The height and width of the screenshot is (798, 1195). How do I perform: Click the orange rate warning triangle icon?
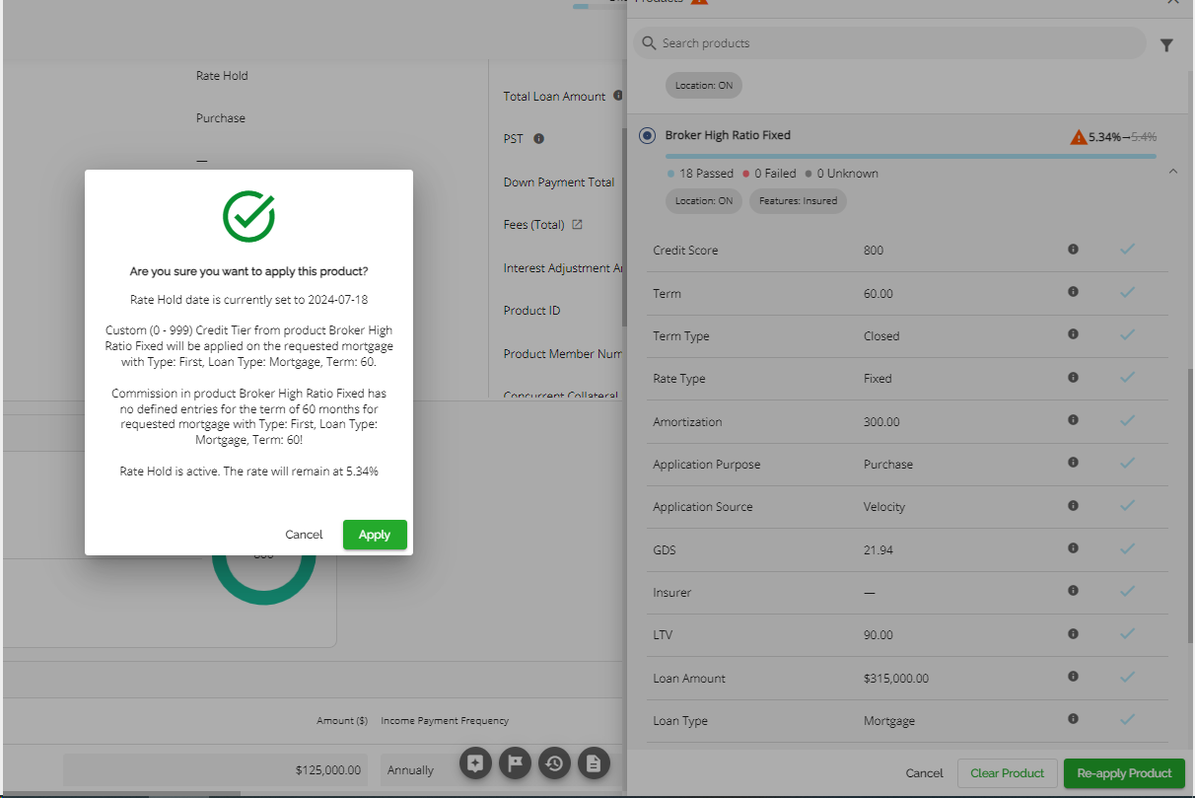(x=1079, y=137)
